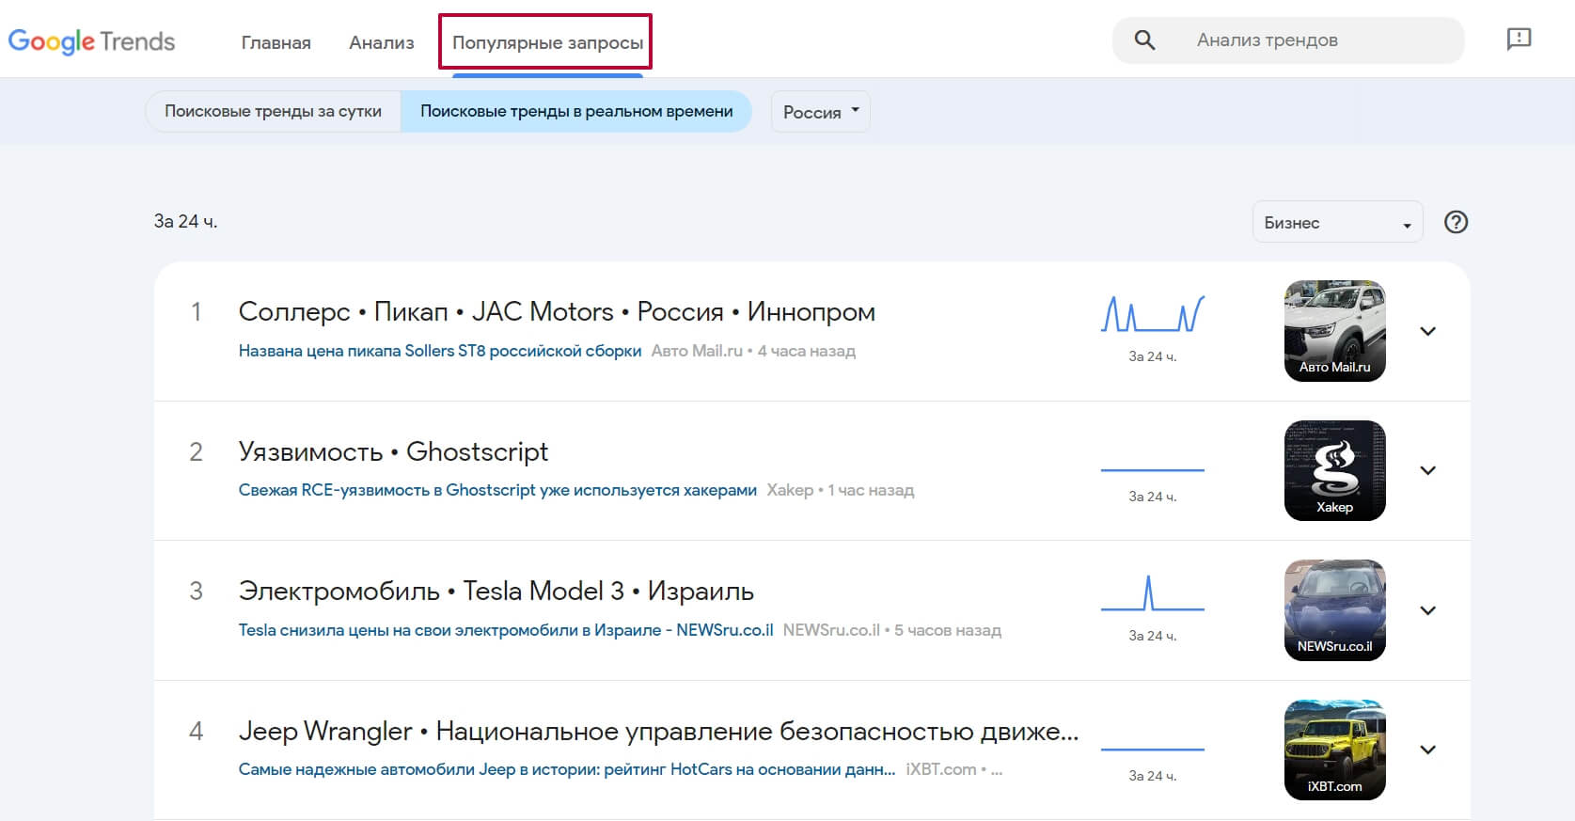Screen dimensions: 1575x821
Task: Click the Электромобиль • Tesla Model 3 title
Action: [496, 591]
